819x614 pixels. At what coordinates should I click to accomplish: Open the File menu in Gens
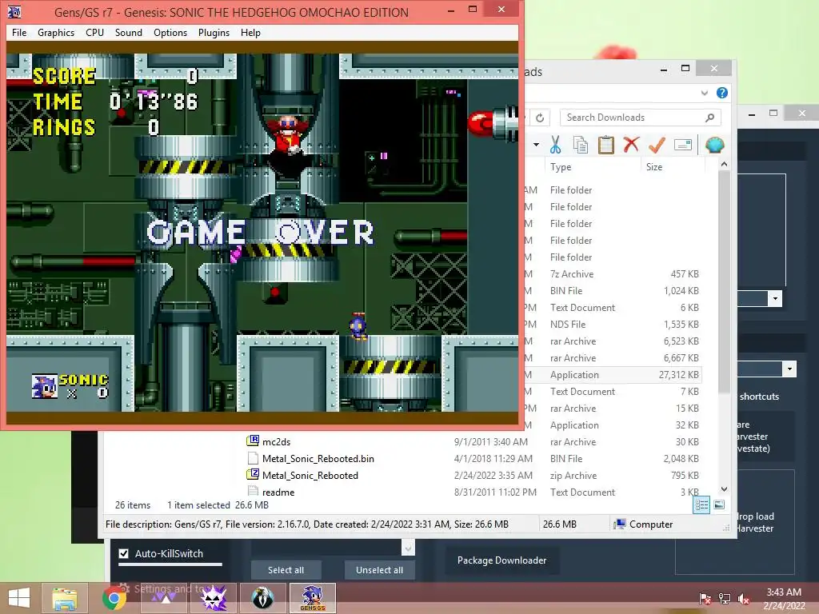19,32
